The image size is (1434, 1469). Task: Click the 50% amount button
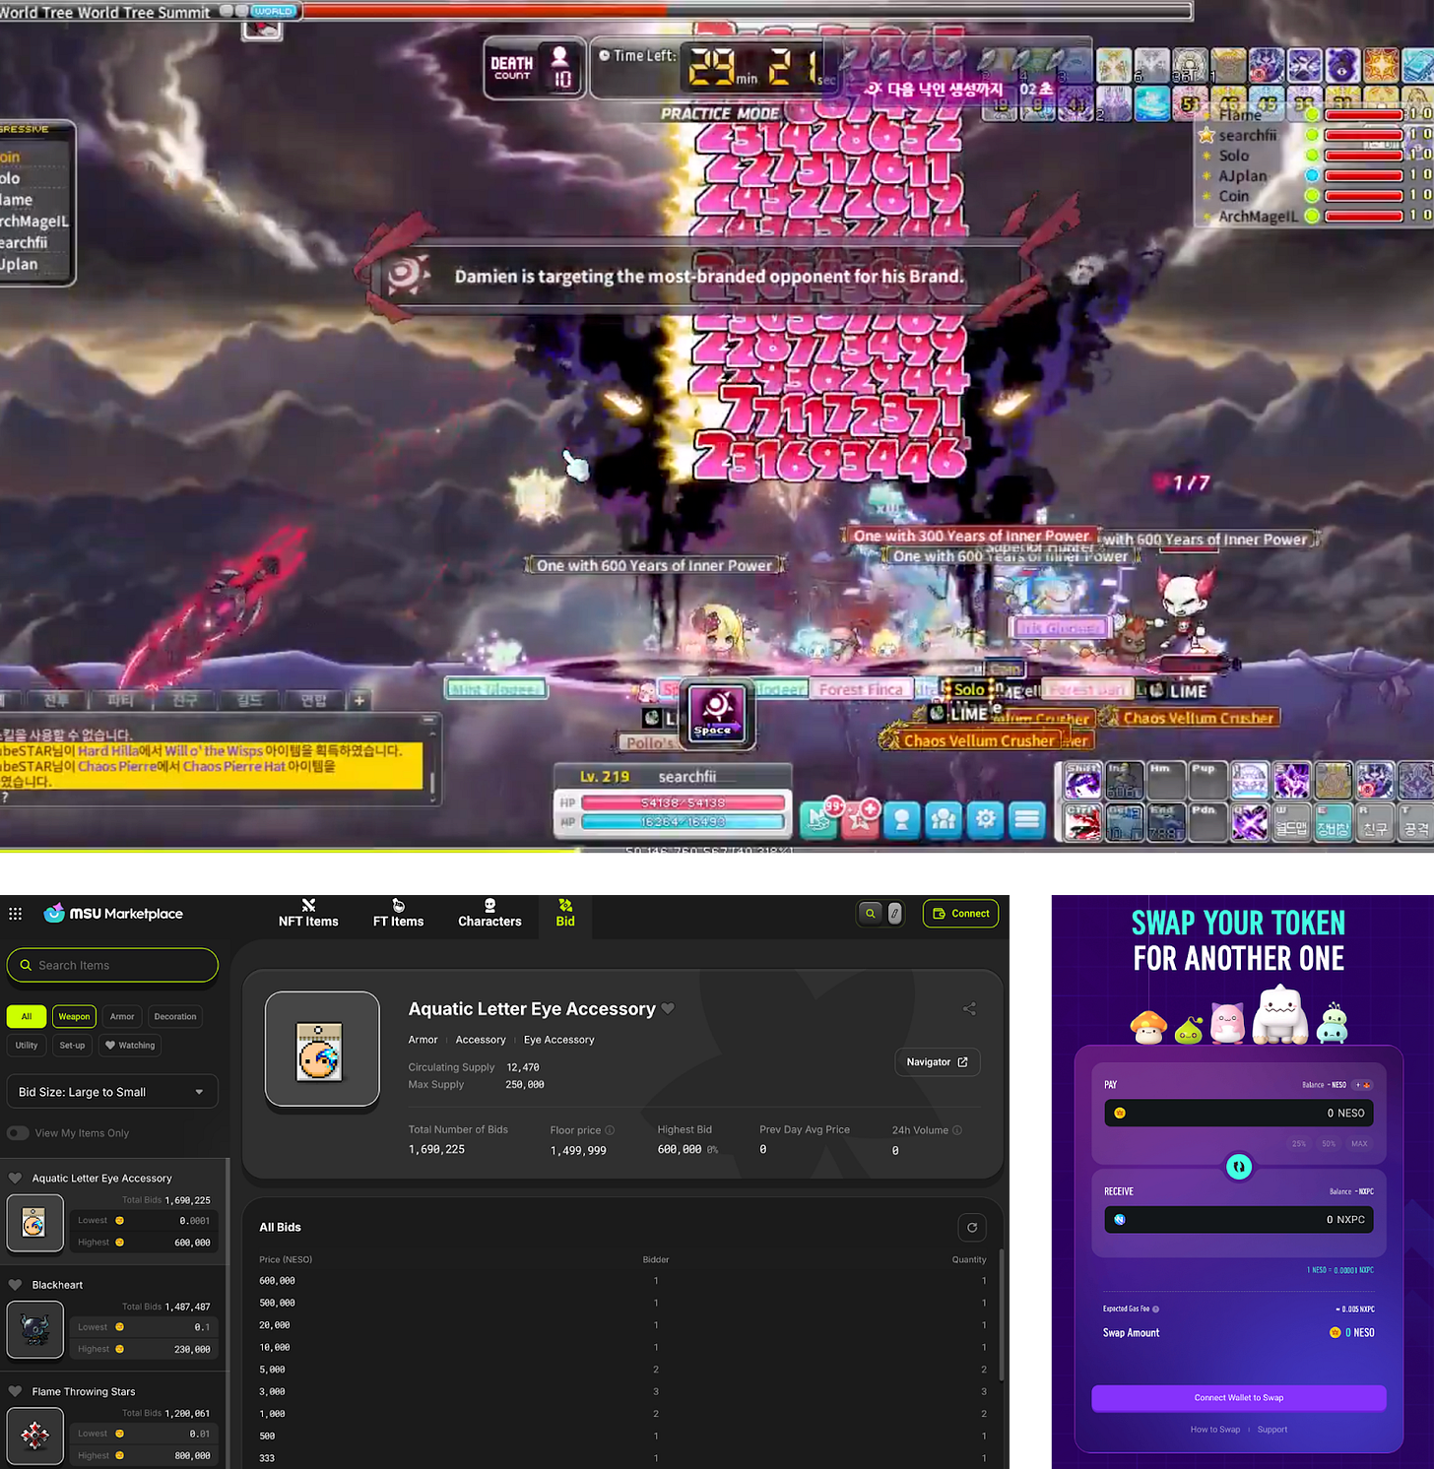[x=1329, y=1144]
